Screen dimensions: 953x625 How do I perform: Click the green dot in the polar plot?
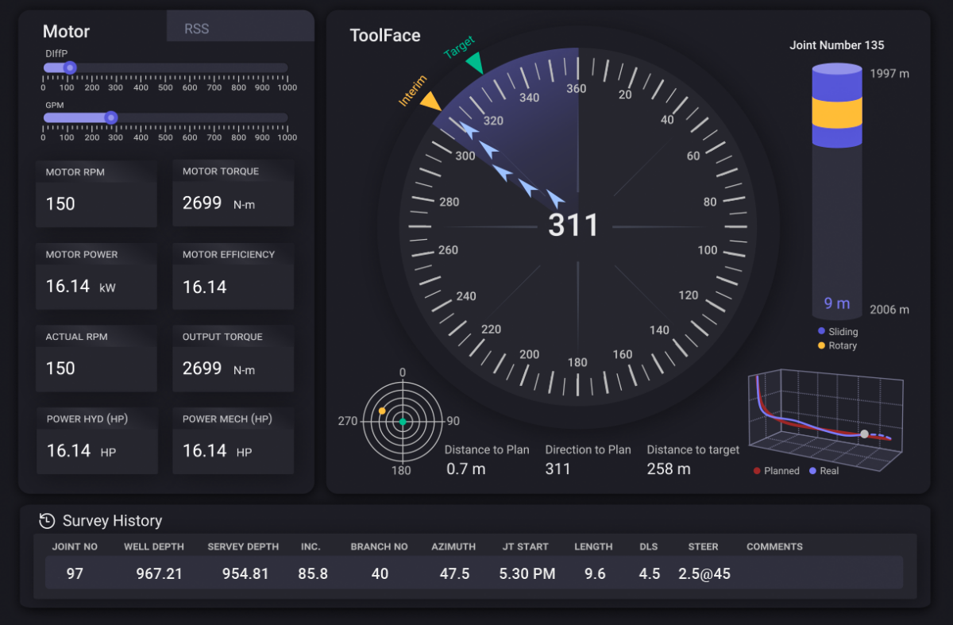click(x=403, y=422)
